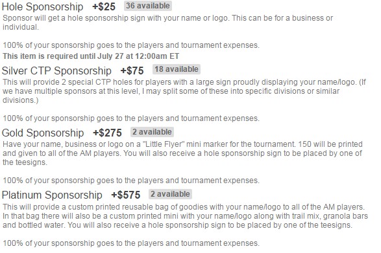Click the 2 available badge beside Gold Sponsorship
This screenshot has width=381, height=253.
click(152, 132)
